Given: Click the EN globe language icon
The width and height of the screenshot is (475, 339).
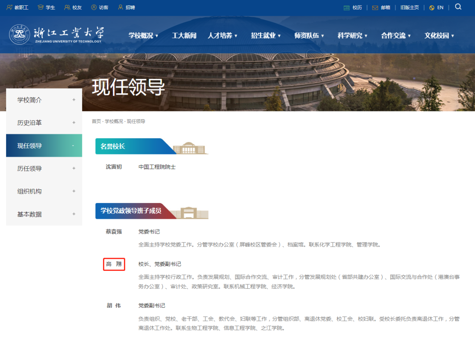Looking at the screenshot, I should pos(431,7).
